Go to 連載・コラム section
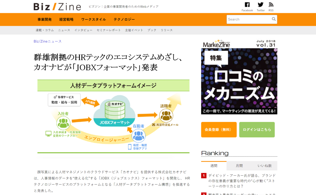This screenshot has width=316, height=195. [x=45, y=30]
